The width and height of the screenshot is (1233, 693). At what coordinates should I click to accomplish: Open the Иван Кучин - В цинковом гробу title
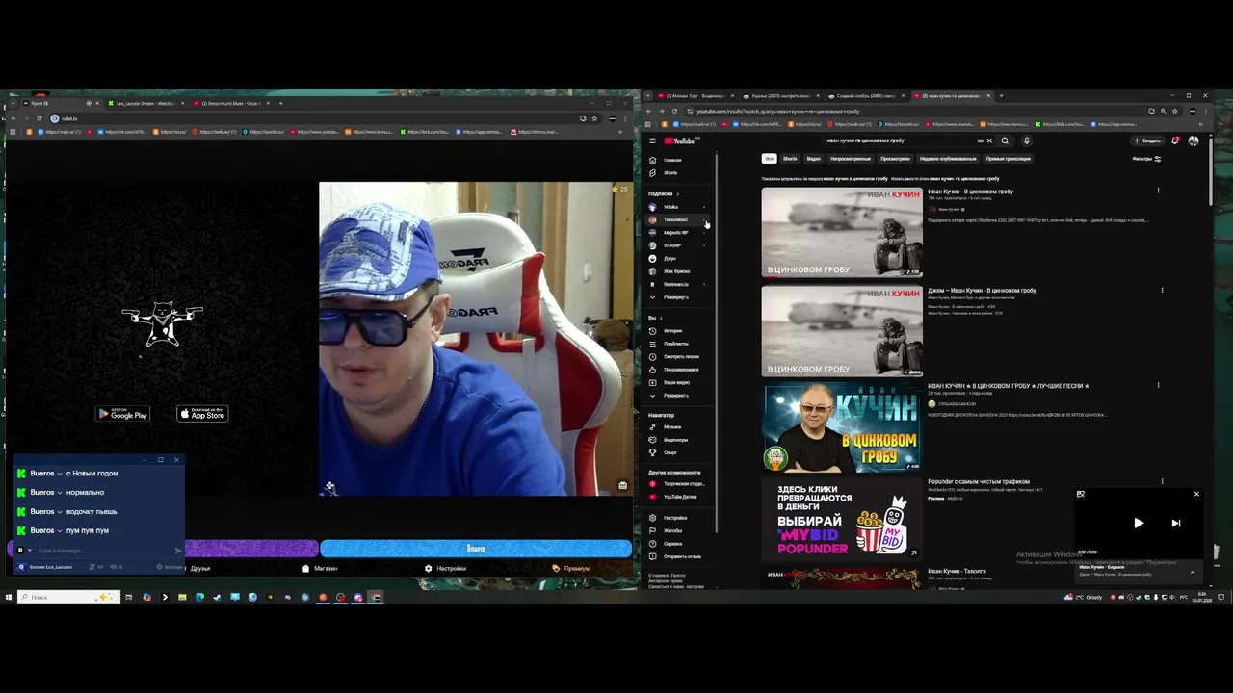(970, 192)
